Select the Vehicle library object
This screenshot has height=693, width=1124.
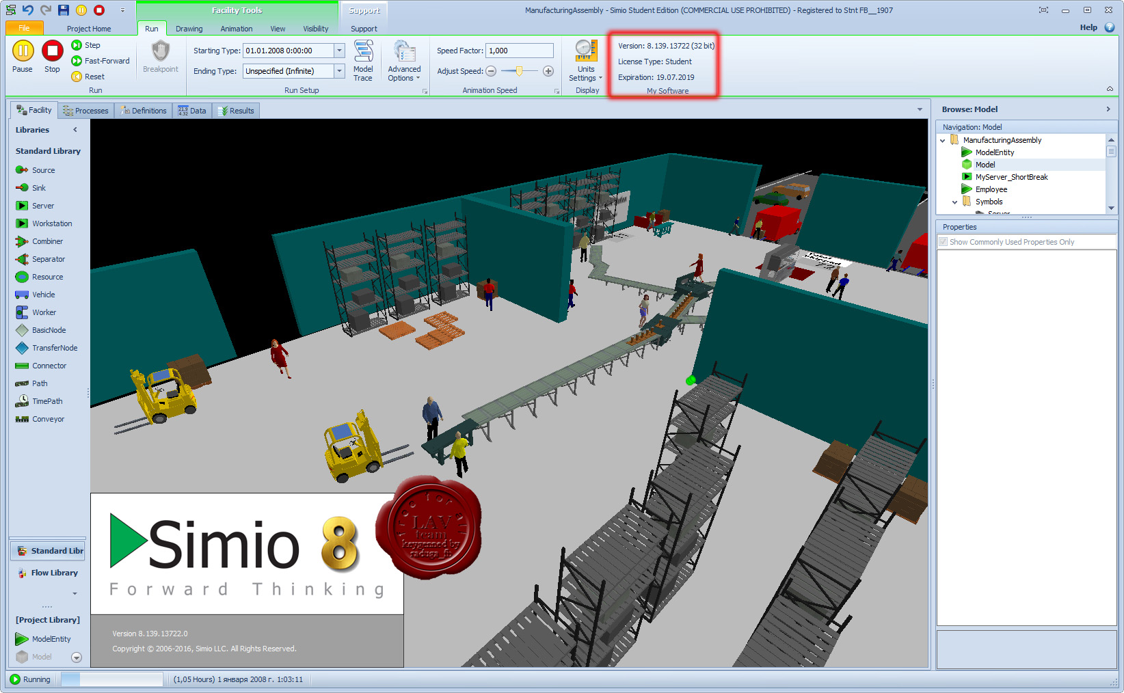(35, 295)
